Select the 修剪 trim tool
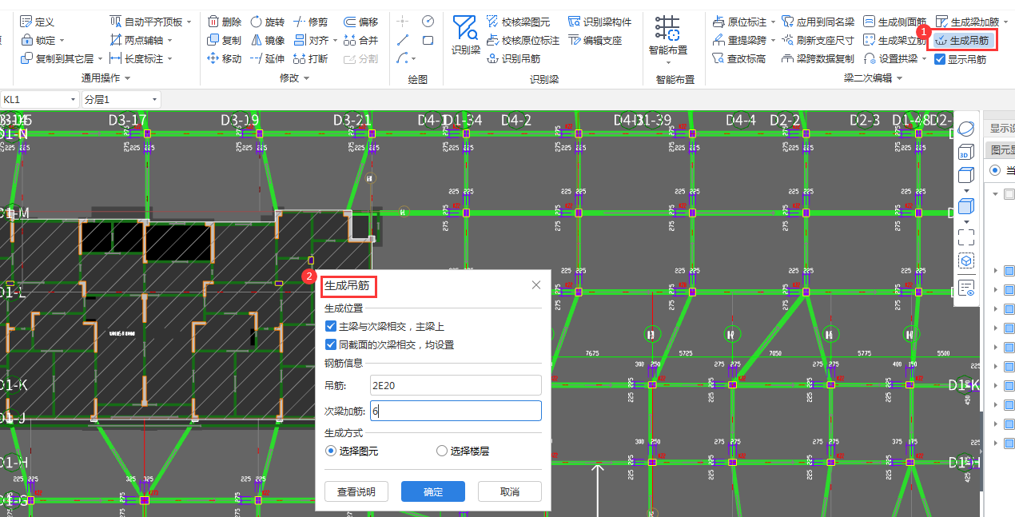The height and width of the screenshot is (517, 1015). click(x=310, y=22)
